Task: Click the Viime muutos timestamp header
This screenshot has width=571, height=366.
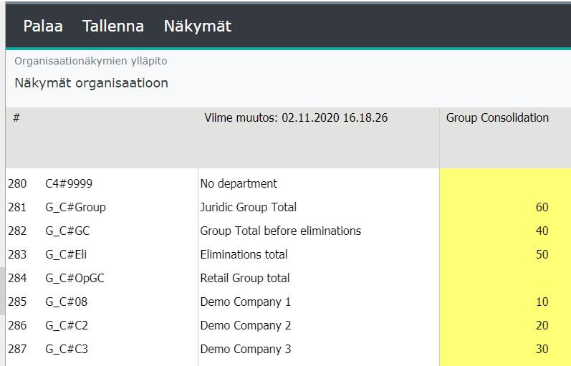Action: (296, 118)
